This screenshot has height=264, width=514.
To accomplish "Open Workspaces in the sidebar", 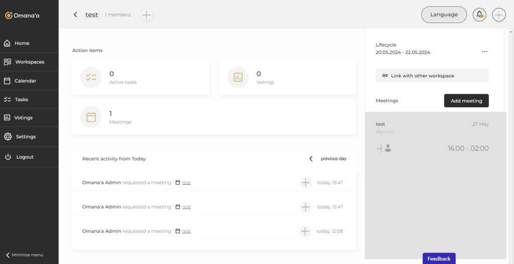I will click(29, 62).
